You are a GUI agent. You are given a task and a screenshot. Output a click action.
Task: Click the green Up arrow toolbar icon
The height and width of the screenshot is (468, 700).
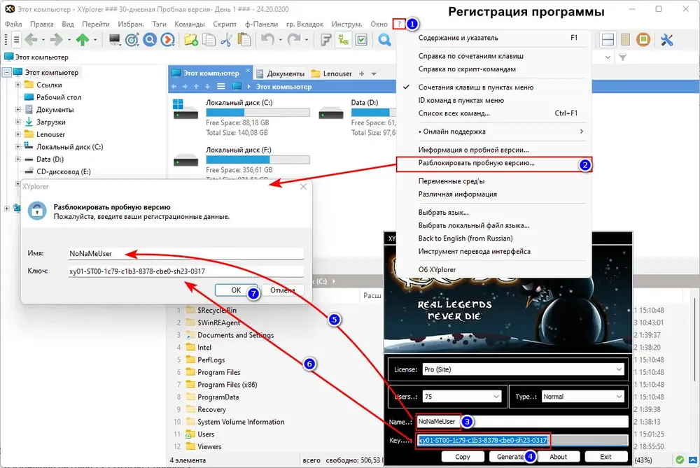[x=83, y=40]
